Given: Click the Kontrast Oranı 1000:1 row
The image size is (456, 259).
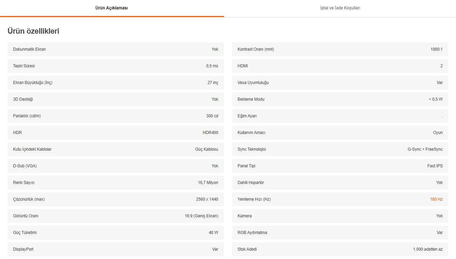Looking at the screenshot, I should tap(340, 49).
